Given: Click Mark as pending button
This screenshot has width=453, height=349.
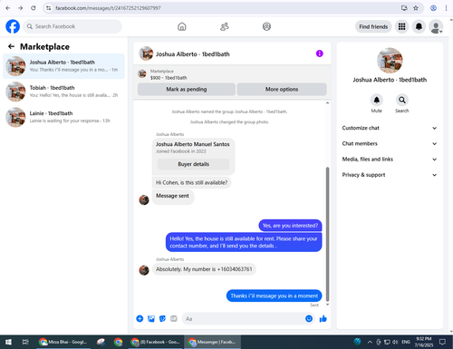Looking at the screenshot, I should coord(187,89).
